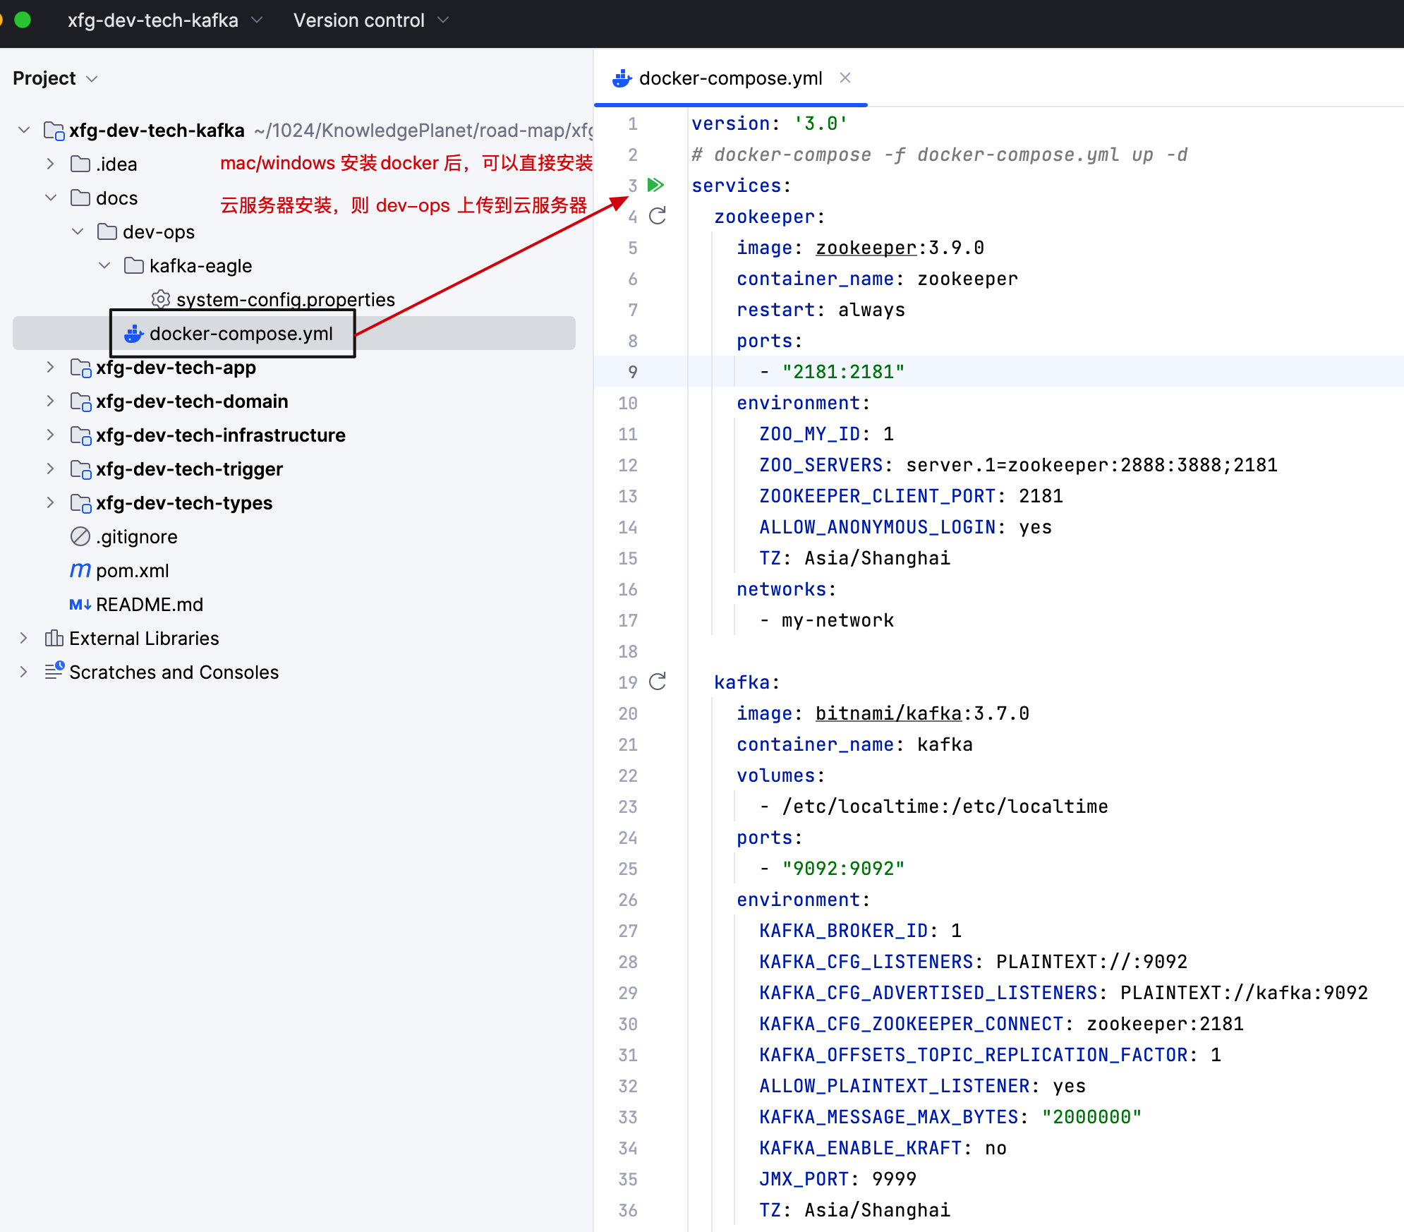Open the pom.xml Maven file
Screen dimensions: 1404x1232
click(x=132, y=571)
